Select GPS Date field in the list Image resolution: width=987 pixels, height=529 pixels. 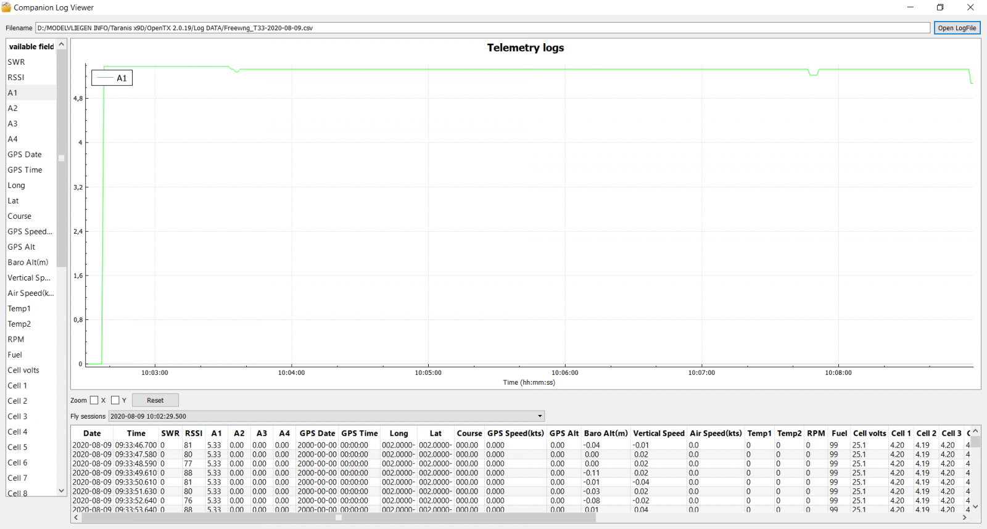pyautogui.click(x=31, y=154)
